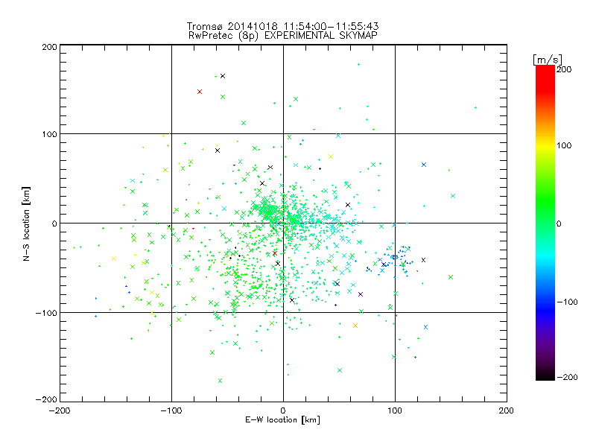Screen dimensions: 596x447
Task: Select the blue X marker right of 100 km, above zero
Action: 424,165
